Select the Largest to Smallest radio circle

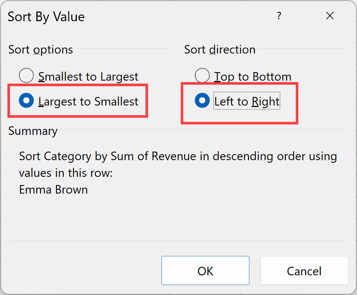26,101
